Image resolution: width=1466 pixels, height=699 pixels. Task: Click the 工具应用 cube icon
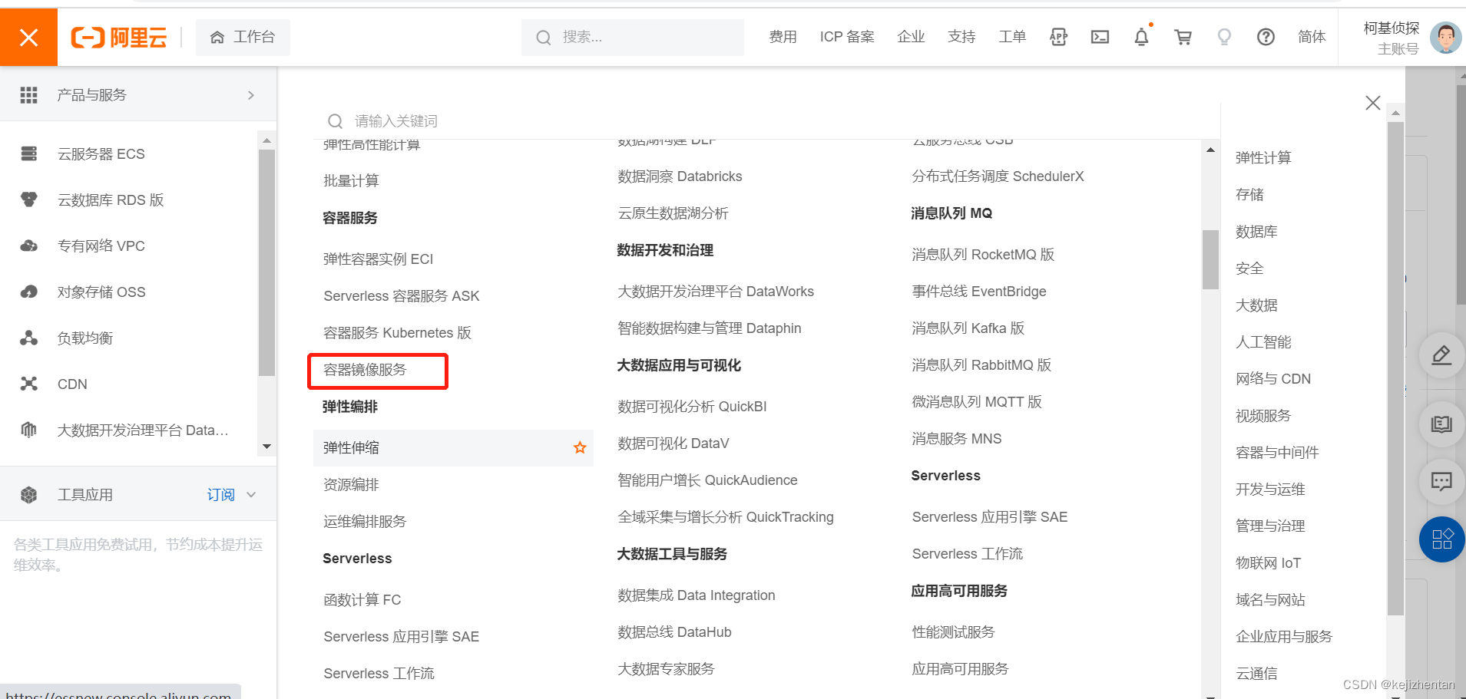[x=28, y=495]
